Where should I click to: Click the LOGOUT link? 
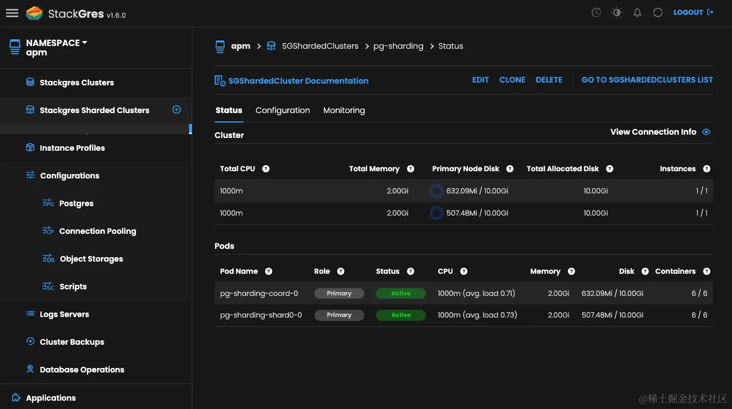[x=693, y=12]
